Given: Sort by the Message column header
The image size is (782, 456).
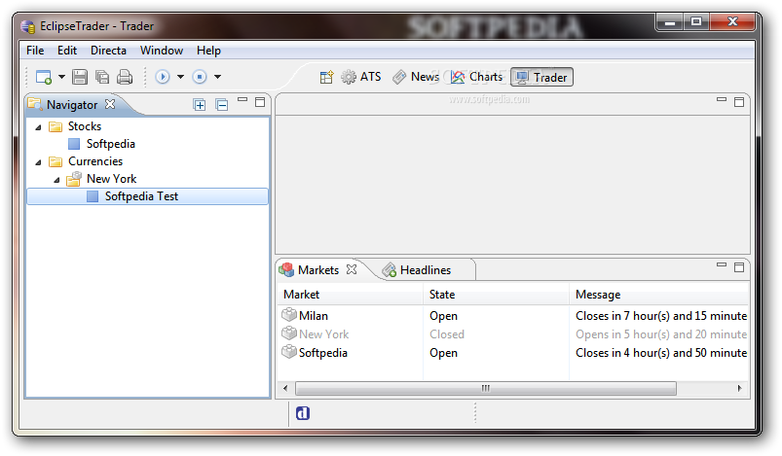Looking at the screenshot, I should click(659, 295).
